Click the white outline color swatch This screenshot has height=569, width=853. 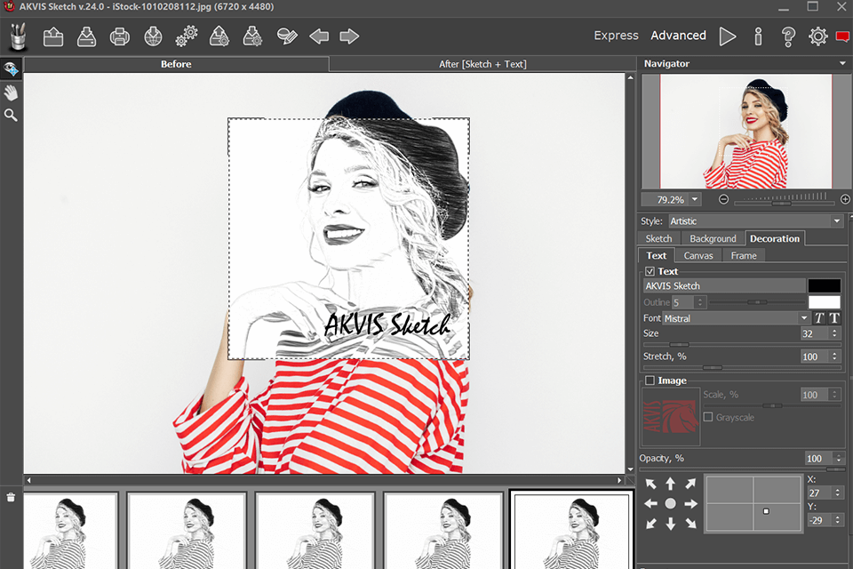(825, 302)
